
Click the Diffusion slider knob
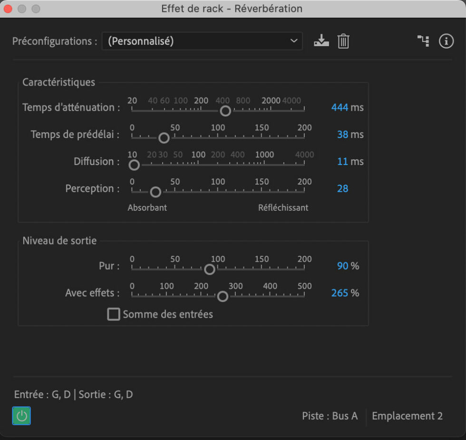[x=134, y=165]
